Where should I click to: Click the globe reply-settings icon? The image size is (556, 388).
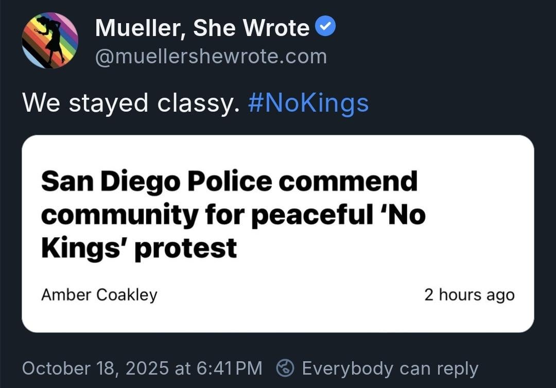tap(285, 368)
